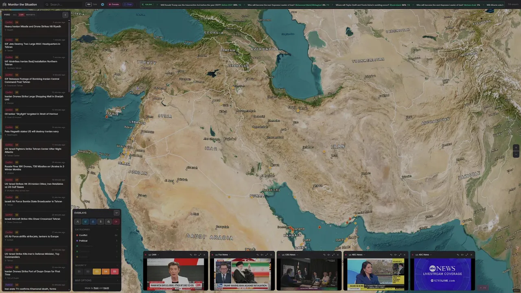Reload the CNN stream
The image size is (521, 293).
click(x=191, y=255)
